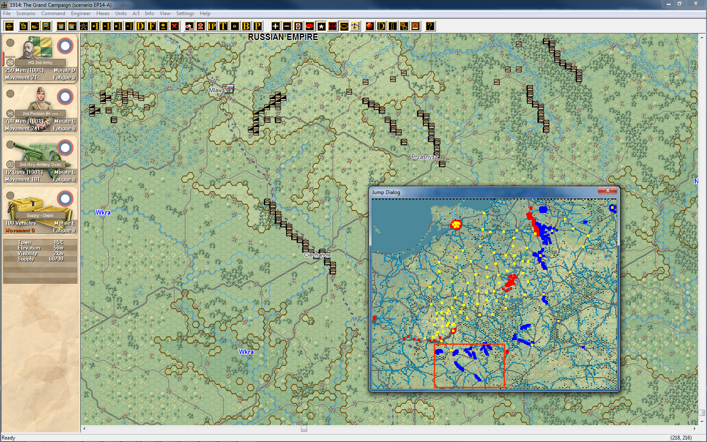Click the red crosshair target icon
This screenshot has height=442, width=707.
tap(332, 26)
